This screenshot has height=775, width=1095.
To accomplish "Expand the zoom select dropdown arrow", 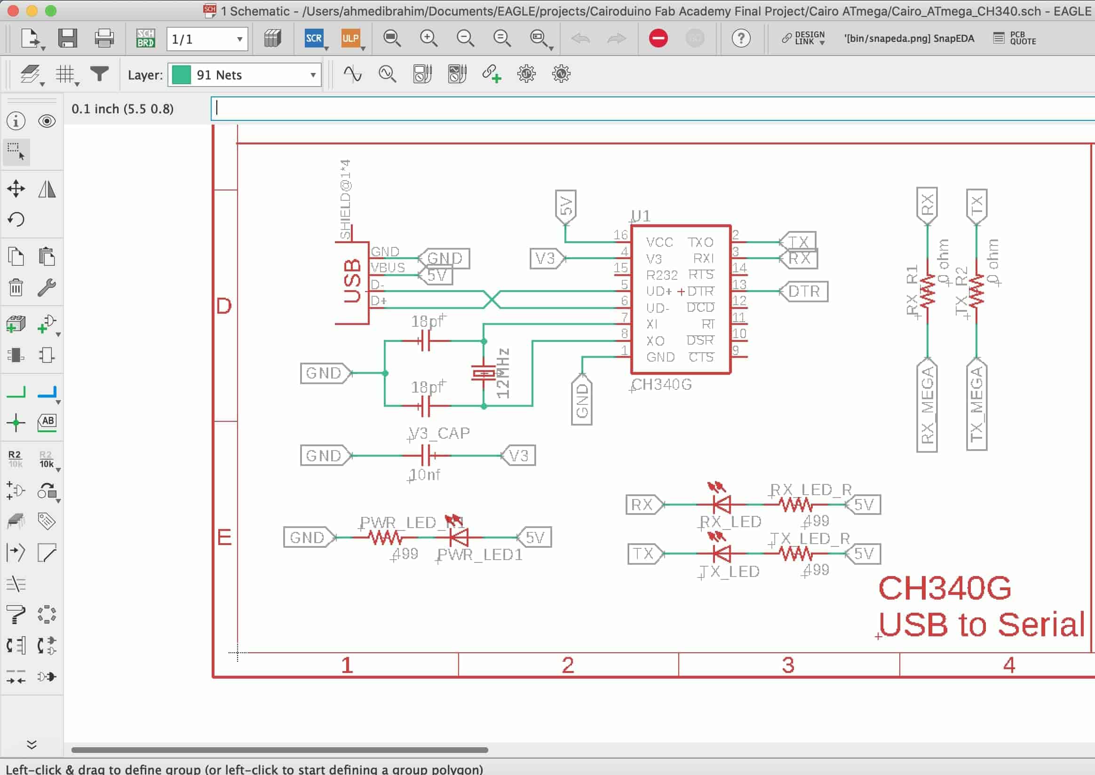I will 551,49.
